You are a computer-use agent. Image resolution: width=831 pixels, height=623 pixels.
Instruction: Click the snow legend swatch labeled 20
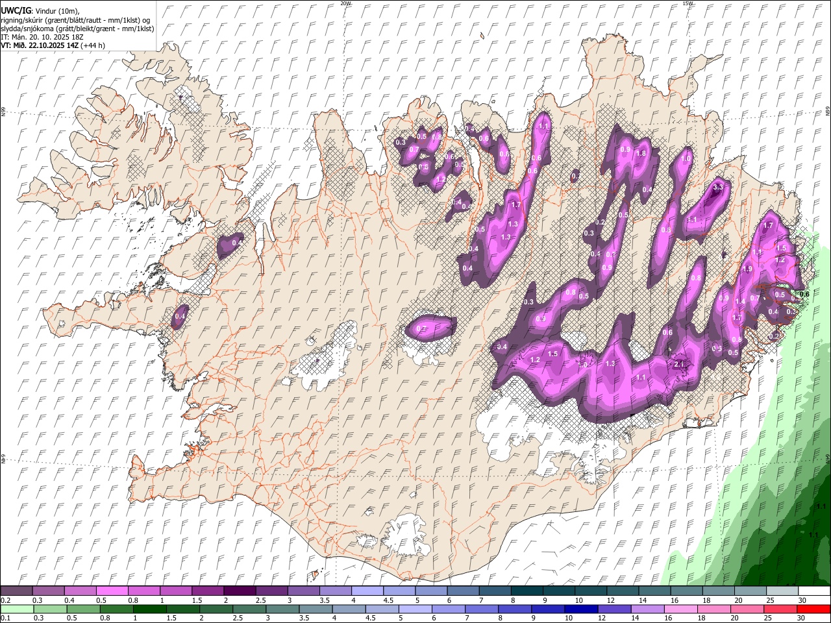pos(750,591)
